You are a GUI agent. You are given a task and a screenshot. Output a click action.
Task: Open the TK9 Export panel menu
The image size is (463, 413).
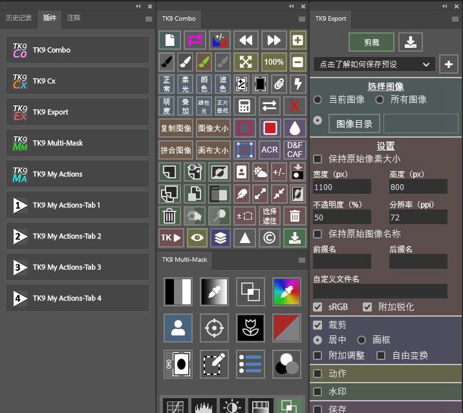[455, 19]
